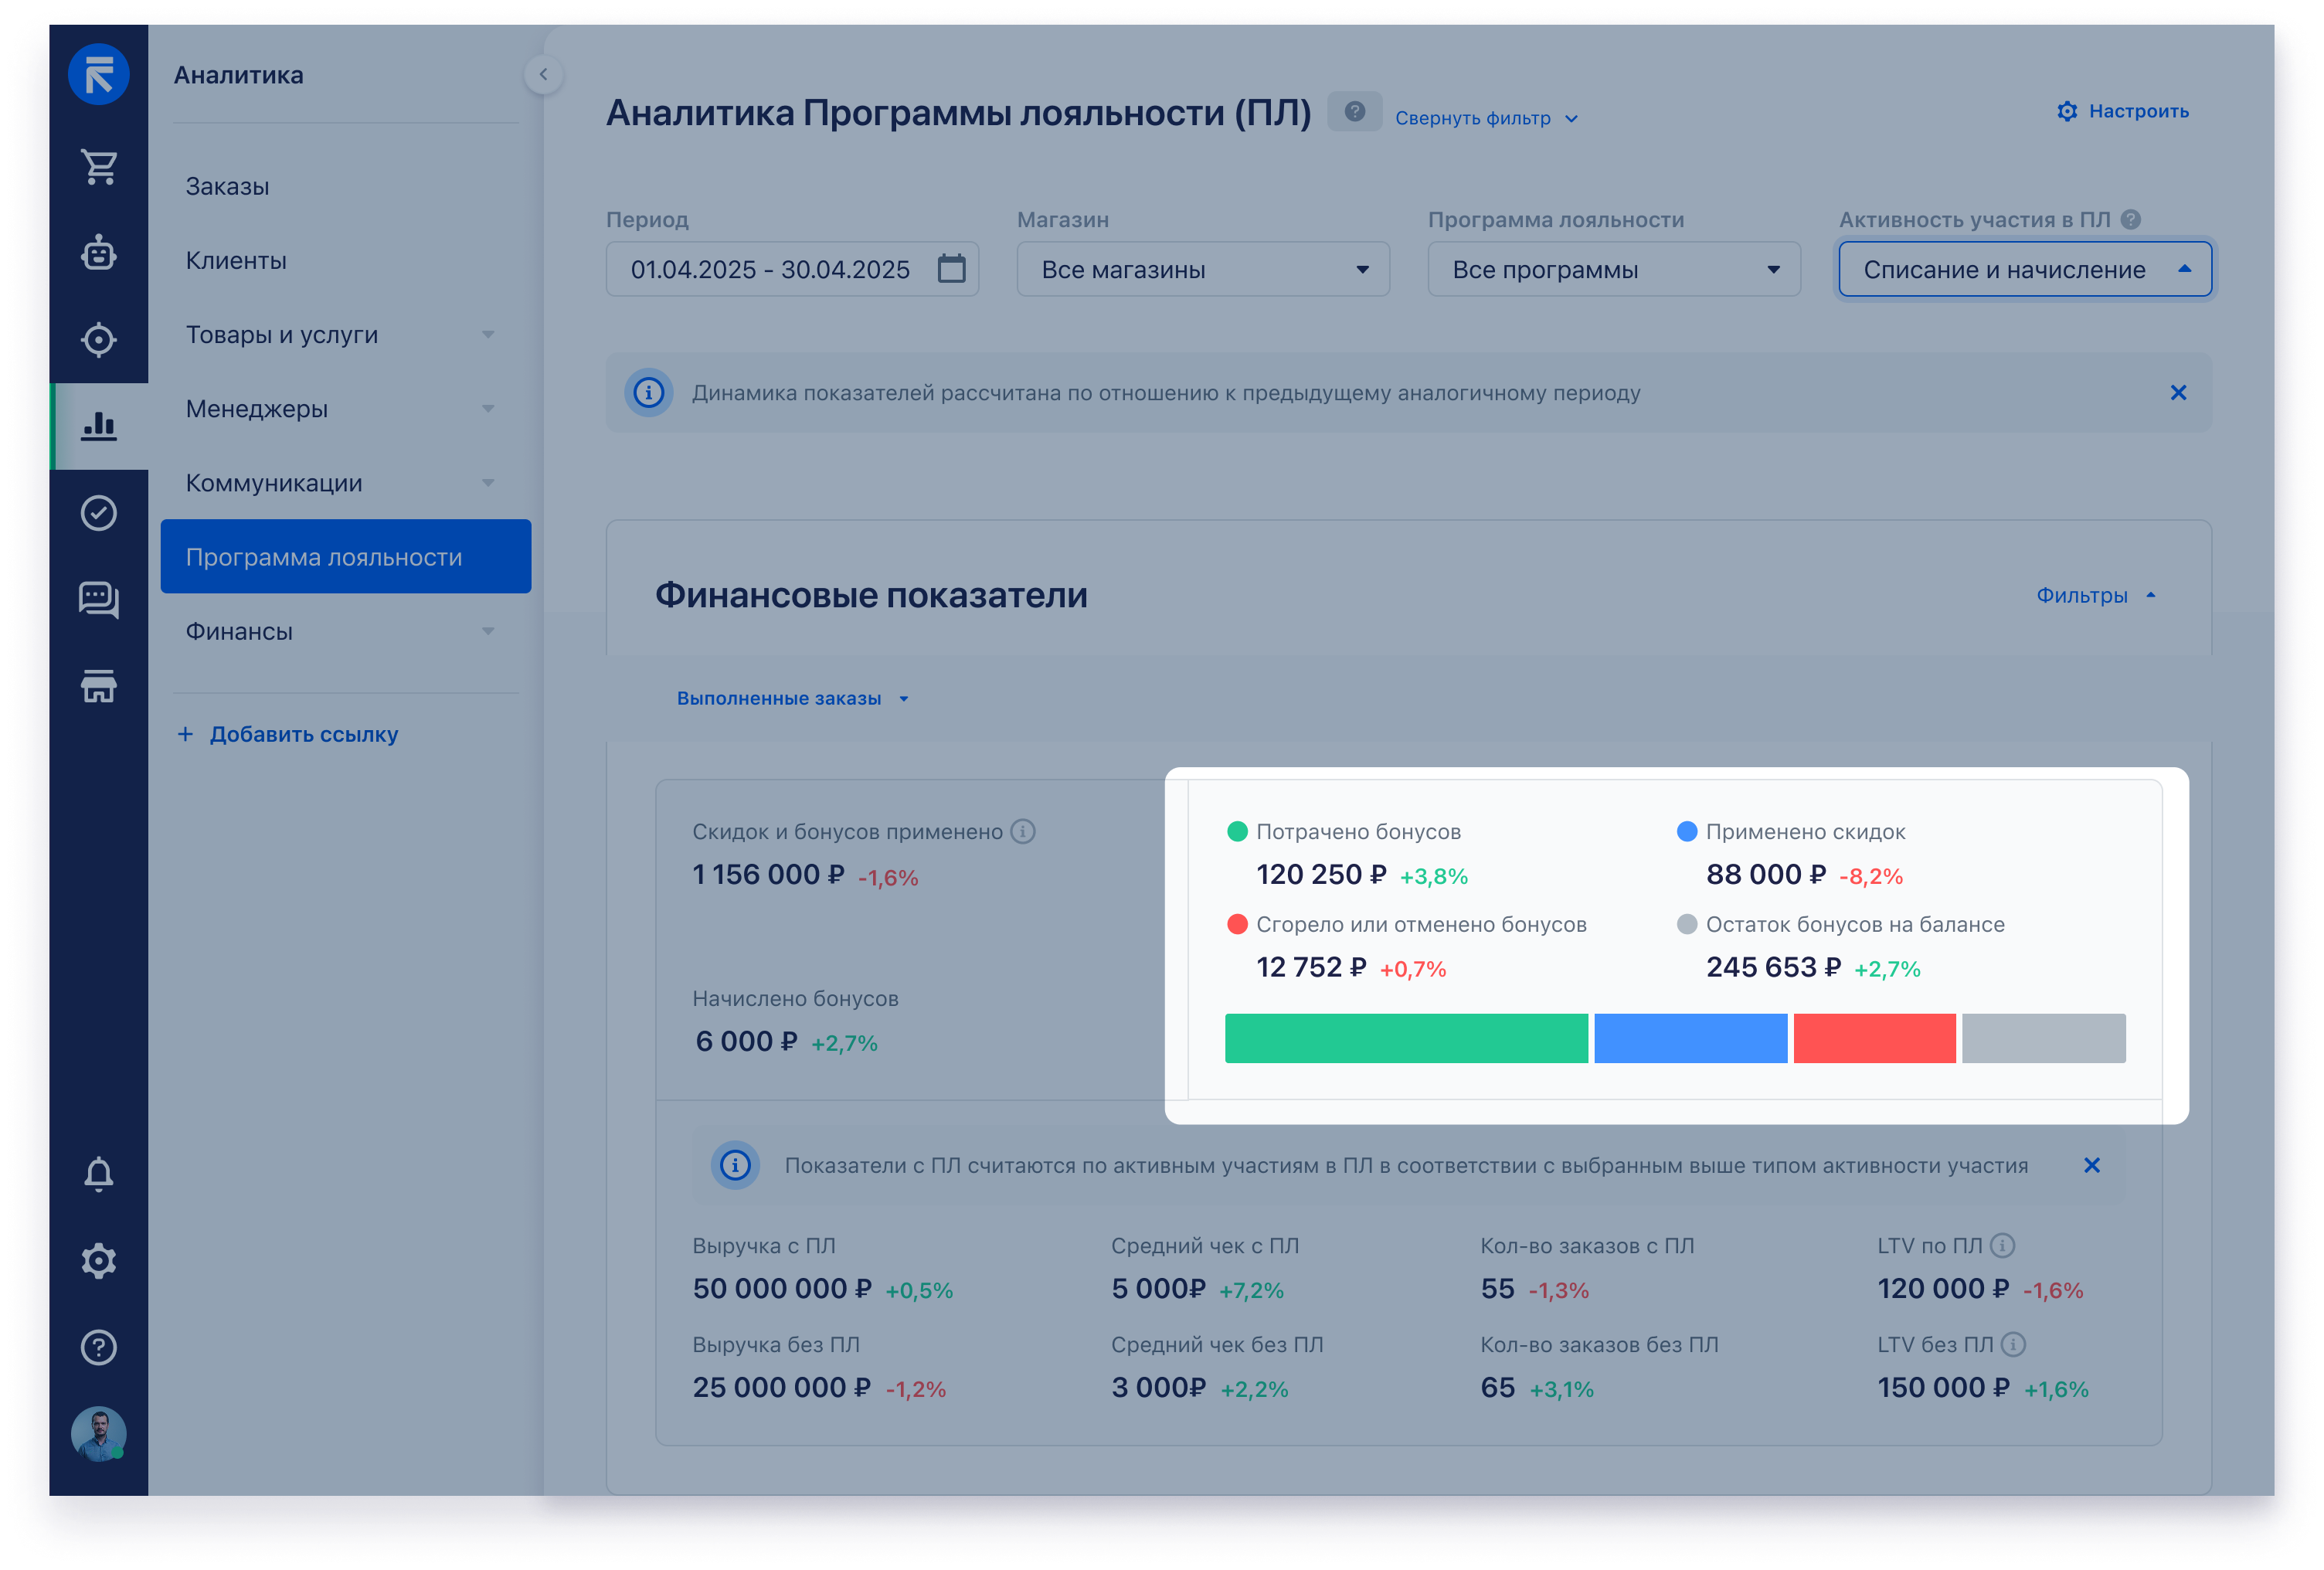Open notifications bell icon
This screenshot has height=1570, width=2324.
(x=98, y=1174)
